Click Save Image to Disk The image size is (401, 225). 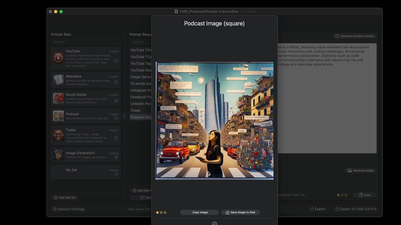[x=240, y=212]
